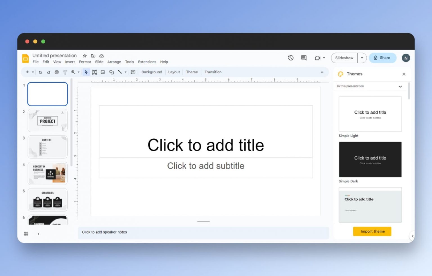The width and height of the screenshot is (432, 276).
Task: Open the Slideshow options dropdown arrow
Action: point(362,58)
